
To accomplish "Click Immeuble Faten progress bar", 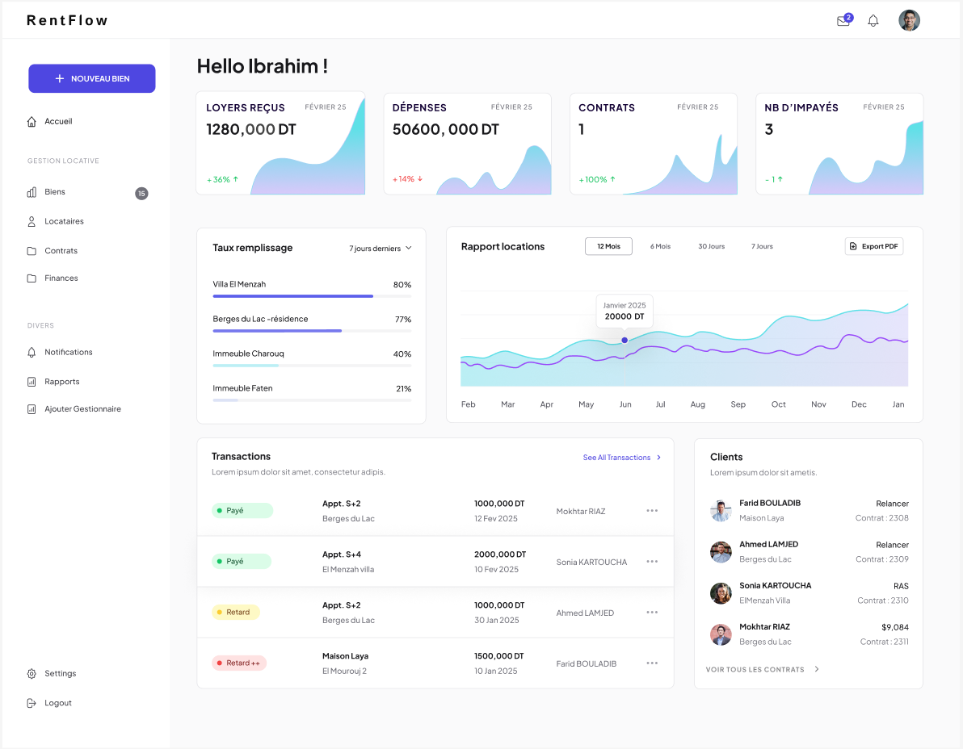I will pyautogui.click(x=312, y=400).
